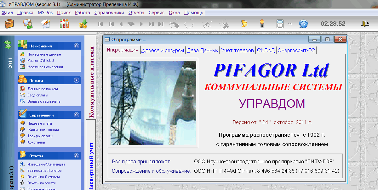Open the Работа menu
The width and height of the screenshot is (378, 190).
point(83,13)
